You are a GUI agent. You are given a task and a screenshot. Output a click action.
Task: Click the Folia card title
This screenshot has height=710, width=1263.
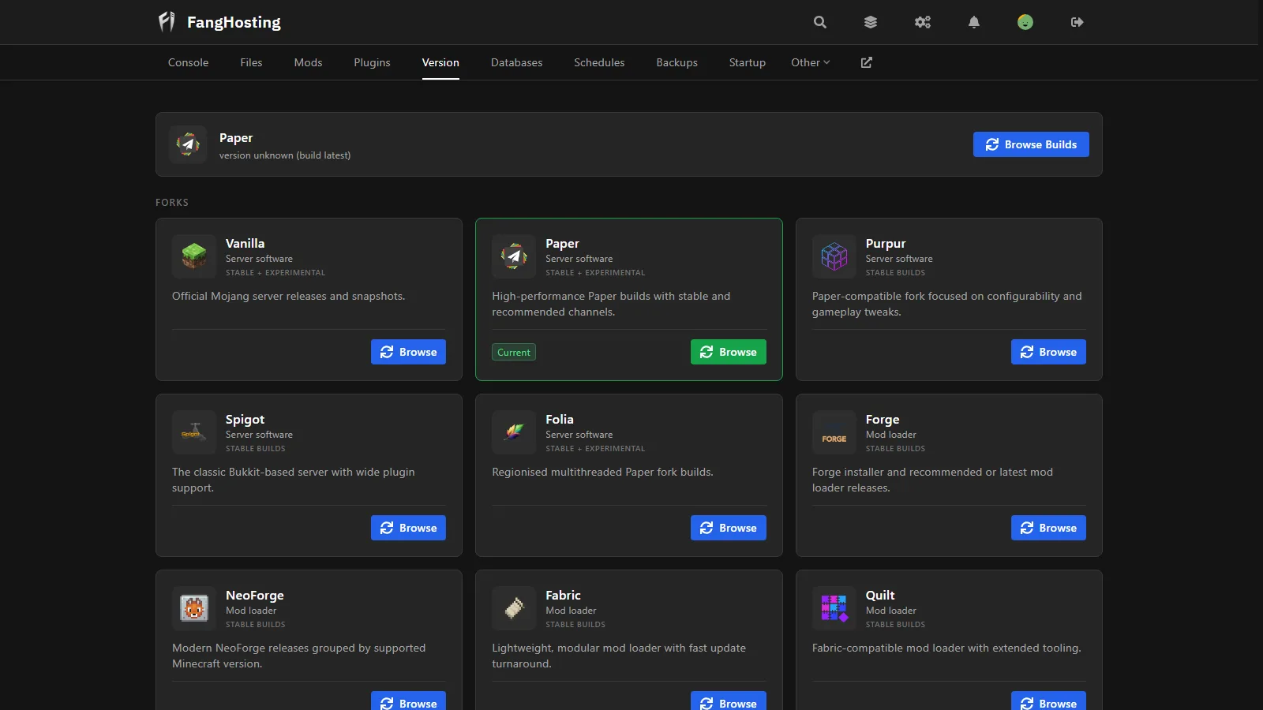click(x=560, y=419)
